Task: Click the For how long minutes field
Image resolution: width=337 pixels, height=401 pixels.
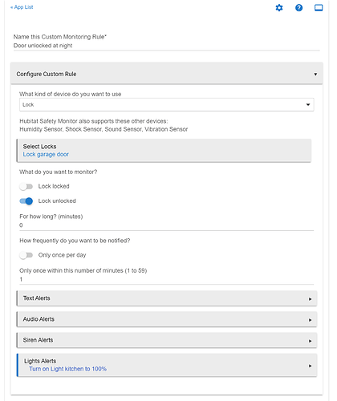Action: [x=166, y=225]
